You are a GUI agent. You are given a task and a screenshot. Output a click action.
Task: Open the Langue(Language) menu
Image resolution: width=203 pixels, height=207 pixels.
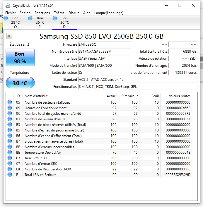(x=109, y=13)
